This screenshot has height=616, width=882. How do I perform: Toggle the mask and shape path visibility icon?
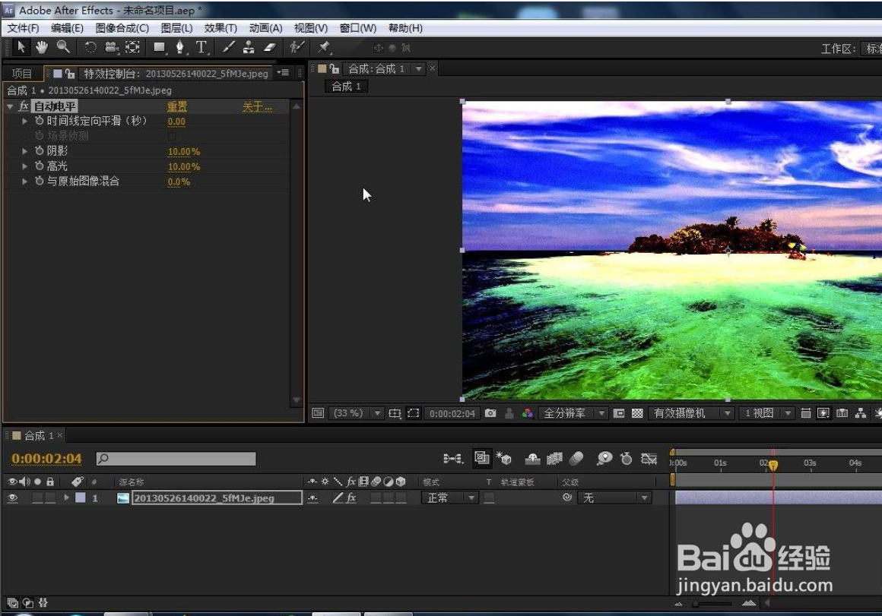414,414
